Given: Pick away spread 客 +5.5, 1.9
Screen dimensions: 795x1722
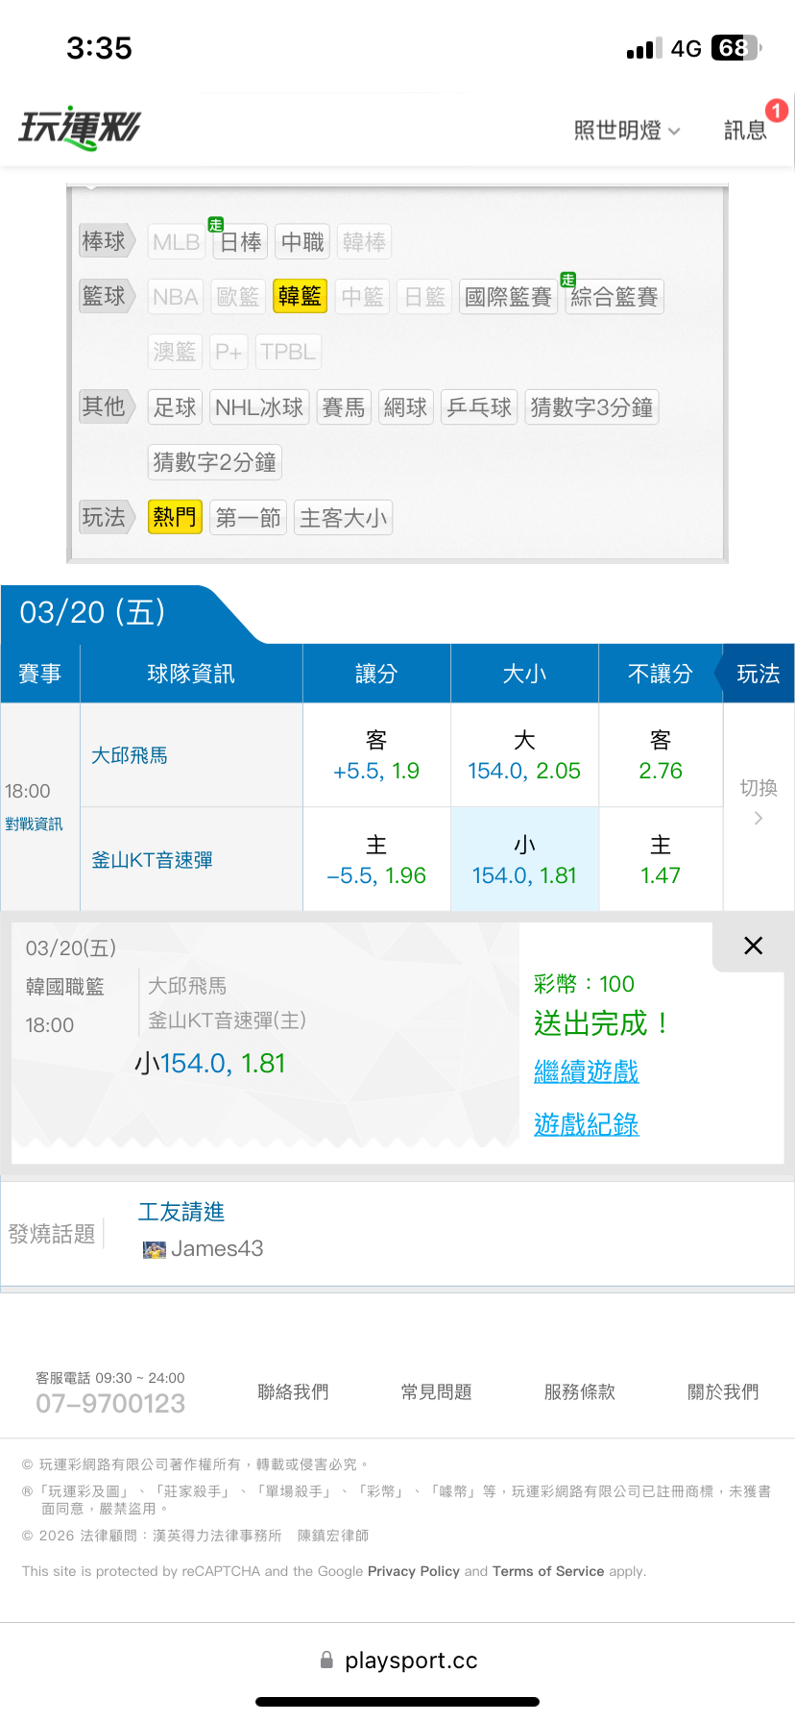Looking at the screenshot, I should 376,755.
